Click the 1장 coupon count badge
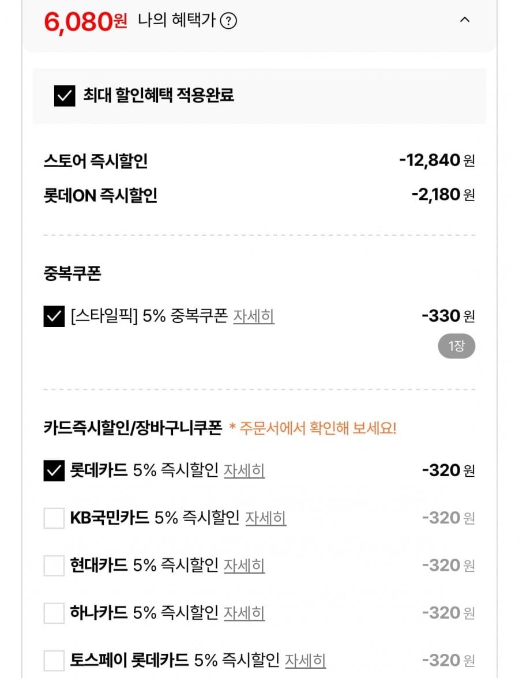This screenshot has width=519, height=678. pos(456,346)
